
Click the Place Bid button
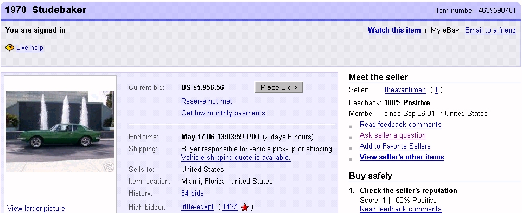pos(279,87)
